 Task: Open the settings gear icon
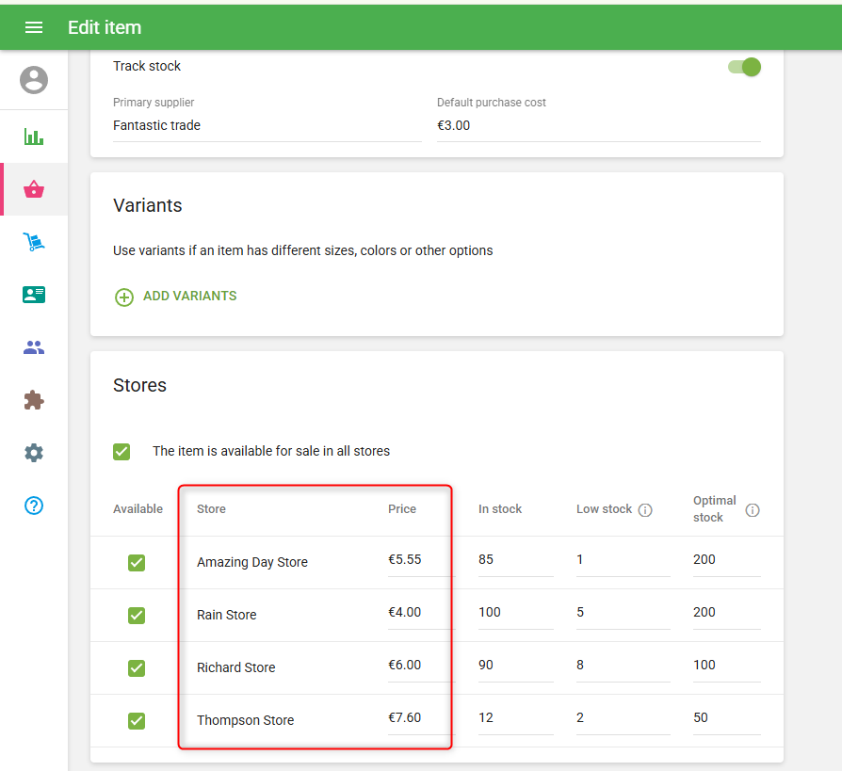click(34, 453)
